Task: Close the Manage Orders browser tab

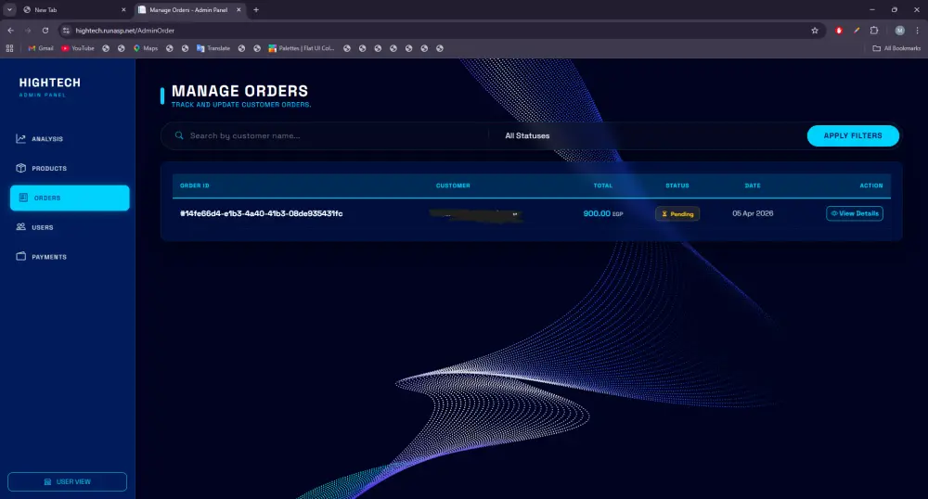Action: pyautogui.click(x=238, y=10)
